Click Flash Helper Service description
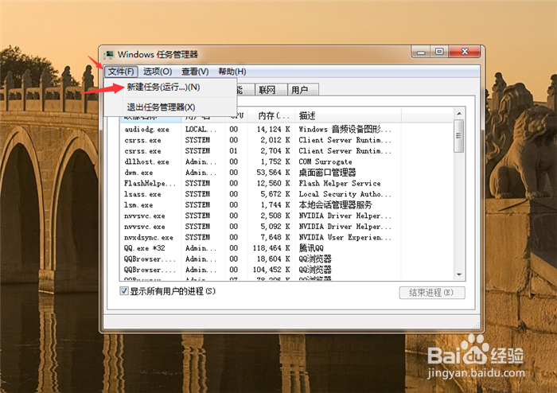The image size is (557, 393). [x=340, y=184]
